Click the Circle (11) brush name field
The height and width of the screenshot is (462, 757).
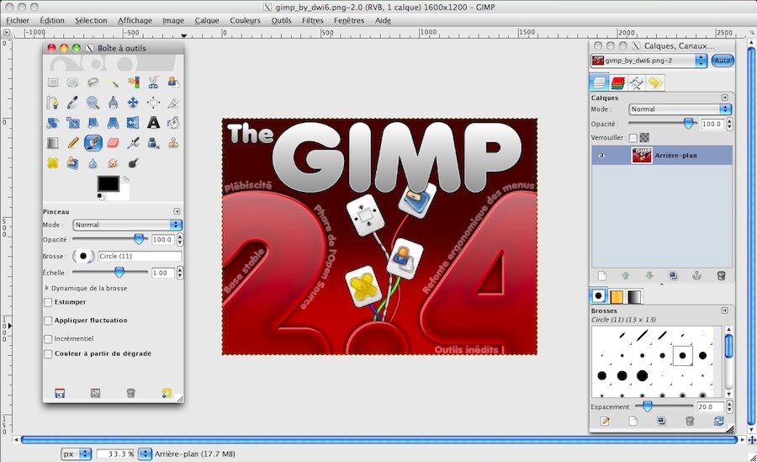click(x=140, y=256)
